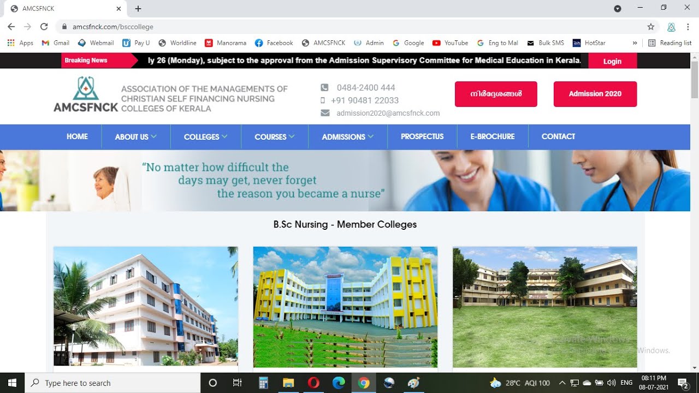Show hidden system tray icons
This screenshot has width=699, height=393.
coord(562,383)
